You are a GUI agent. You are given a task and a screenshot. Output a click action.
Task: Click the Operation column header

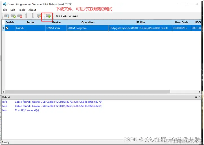tap(88, 22)
